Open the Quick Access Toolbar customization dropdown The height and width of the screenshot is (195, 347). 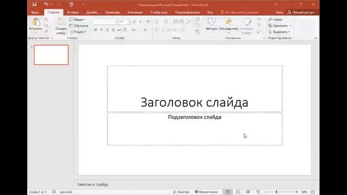(83, 4)
